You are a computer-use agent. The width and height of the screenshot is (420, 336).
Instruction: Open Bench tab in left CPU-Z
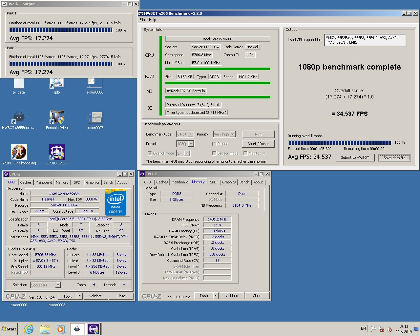click(x=108, y=182)
